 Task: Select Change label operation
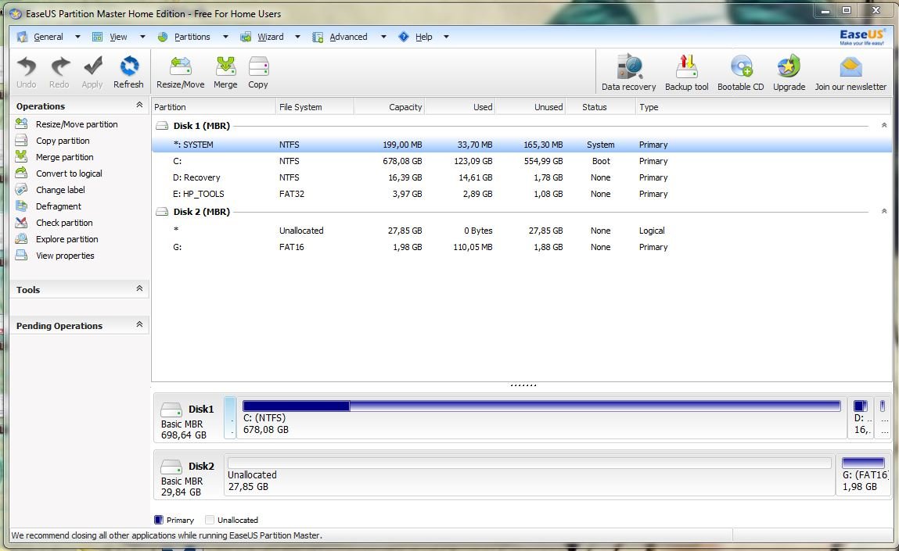[x=60, y=190]
